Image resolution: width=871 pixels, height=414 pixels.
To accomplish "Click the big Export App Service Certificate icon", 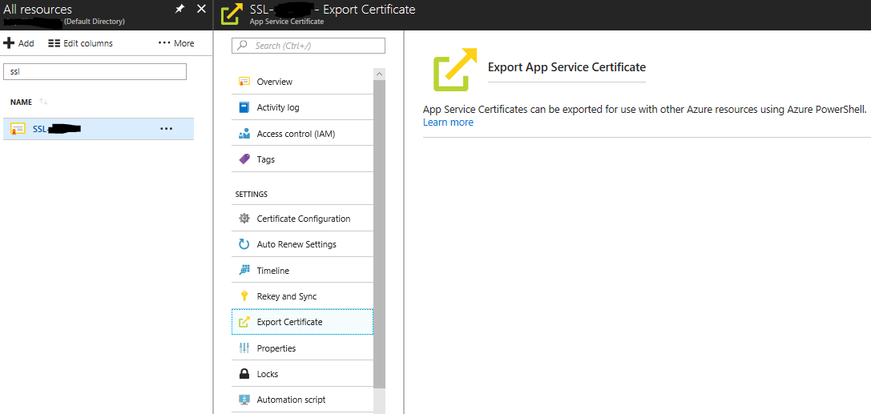I will coord(455,70).
